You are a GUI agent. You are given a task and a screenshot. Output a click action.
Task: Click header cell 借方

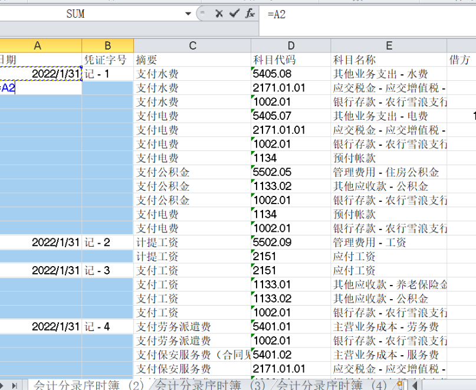pyautogui.click(x=461, y=60)
